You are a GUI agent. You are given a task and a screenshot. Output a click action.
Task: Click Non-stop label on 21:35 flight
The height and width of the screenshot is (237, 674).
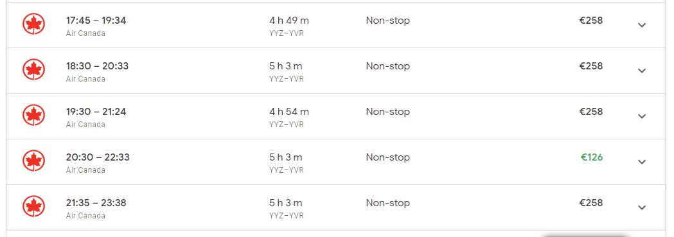(x=387, y=203)
